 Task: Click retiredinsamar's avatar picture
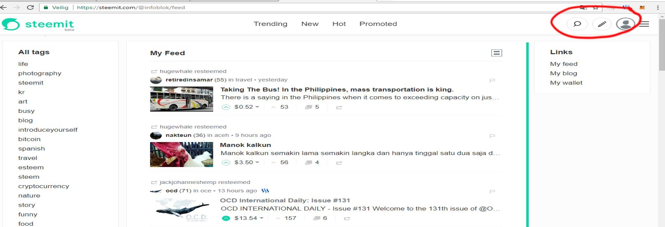(156, 80)
